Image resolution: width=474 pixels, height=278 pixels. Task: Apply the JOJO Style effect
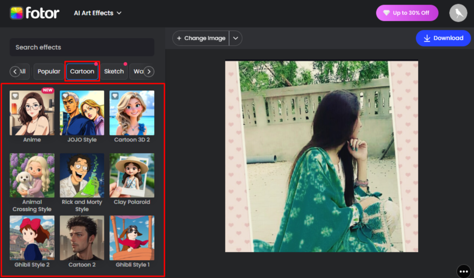pos(82,113)
